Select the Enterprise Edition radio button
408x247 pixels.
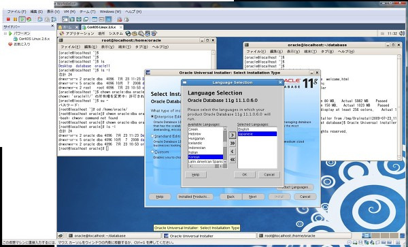[x=152, y=116]
